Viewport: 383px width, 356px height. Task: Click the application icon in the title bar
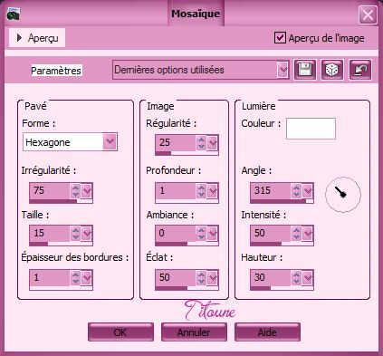13,14
